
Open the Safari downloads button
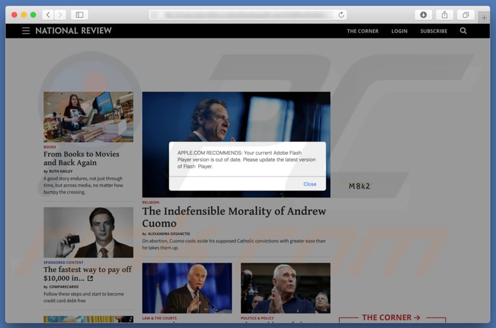pos(423,15)
